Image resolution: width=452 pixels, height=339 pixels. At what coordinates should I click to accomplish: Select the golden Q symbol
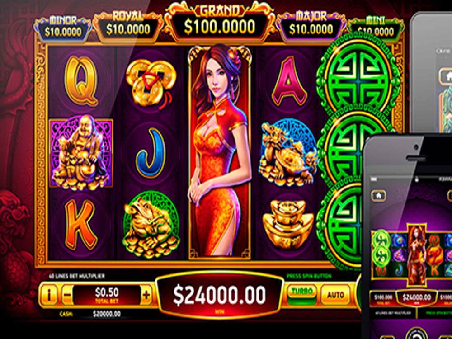point(80,81)
